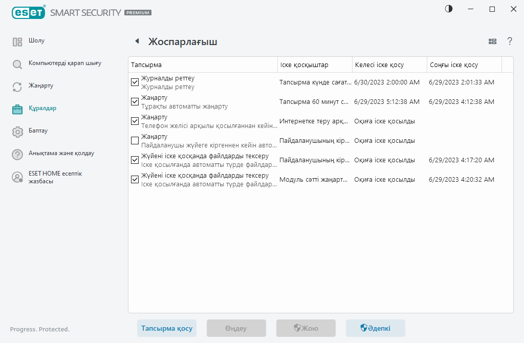Enable the unchecked Жаңарту task checkbox
This screenshot has width=524, height=343.
[135, 140]
